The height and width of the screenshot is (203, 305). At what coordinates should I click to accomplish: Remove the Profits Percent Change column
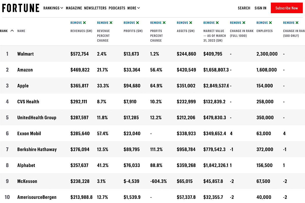click(158, 23)
